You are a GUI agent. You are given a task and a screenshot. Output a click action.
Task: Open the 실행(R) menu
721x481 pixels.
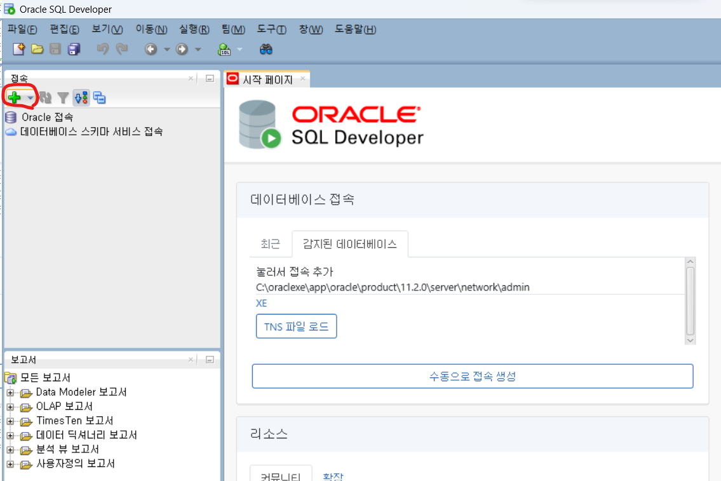194,29
